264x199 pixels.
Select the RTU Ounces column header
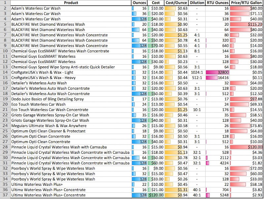217,3
